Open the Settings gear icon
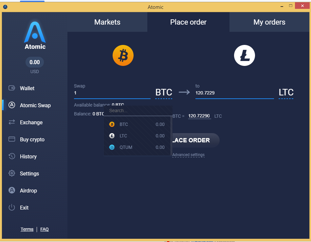311x242 pixels. pos(12,173)
